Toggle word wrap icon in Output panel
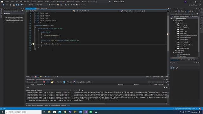Image resolution: width=203 pixels, height=114 pixels. tap(82, 90)
